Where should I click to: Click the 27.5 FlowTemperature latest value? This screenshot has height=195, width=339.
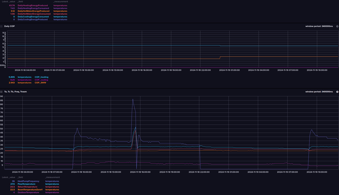13,184
